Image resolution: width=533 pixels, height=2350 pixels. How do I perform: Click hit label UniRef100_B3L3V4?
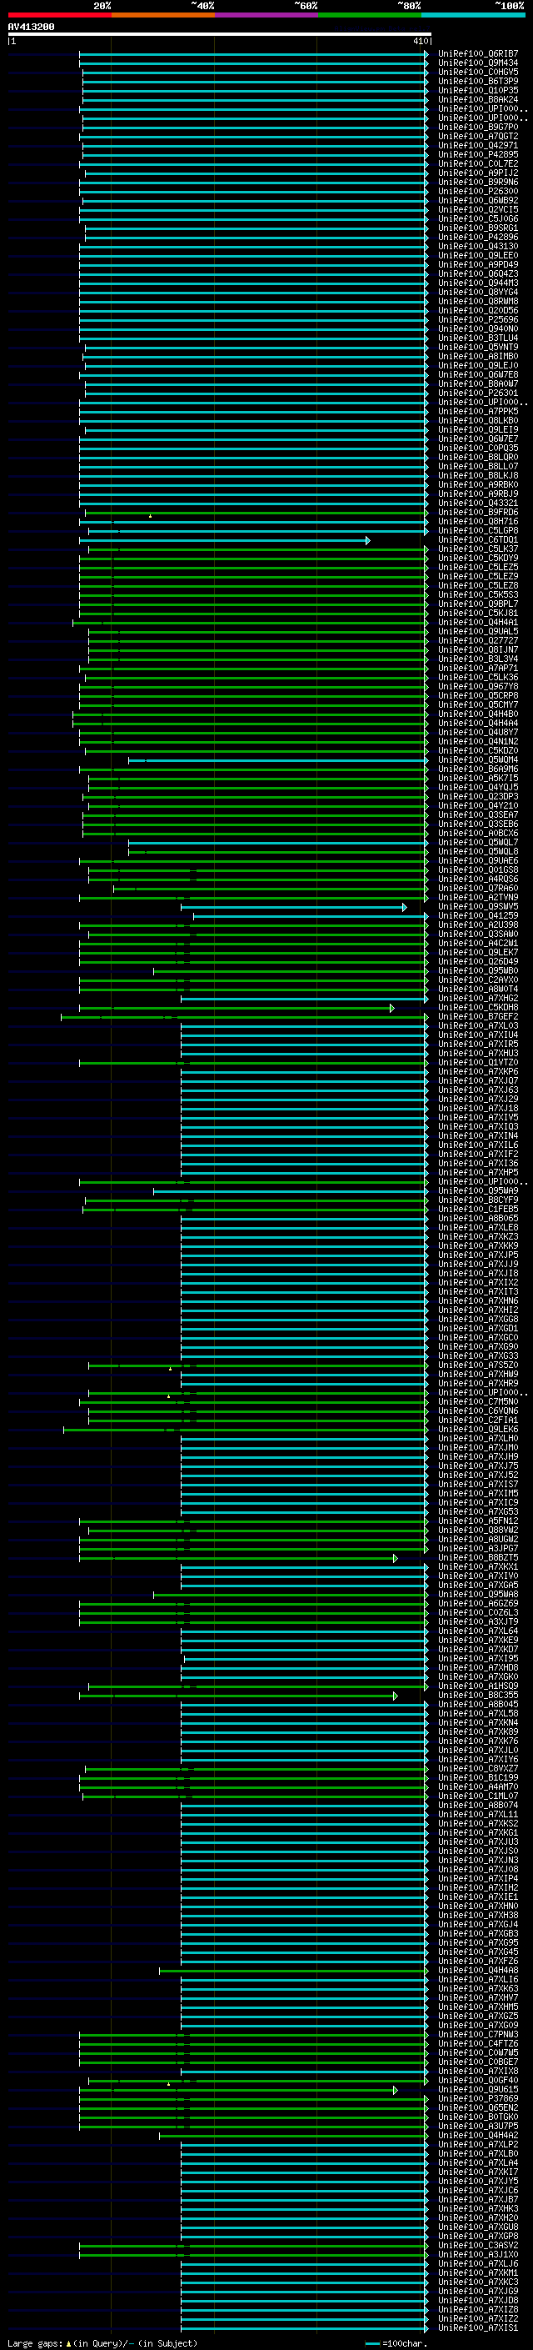(478, 659)
